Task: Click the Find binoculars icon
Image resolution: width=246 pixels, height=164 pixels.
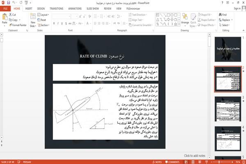Action: [220, 15]
